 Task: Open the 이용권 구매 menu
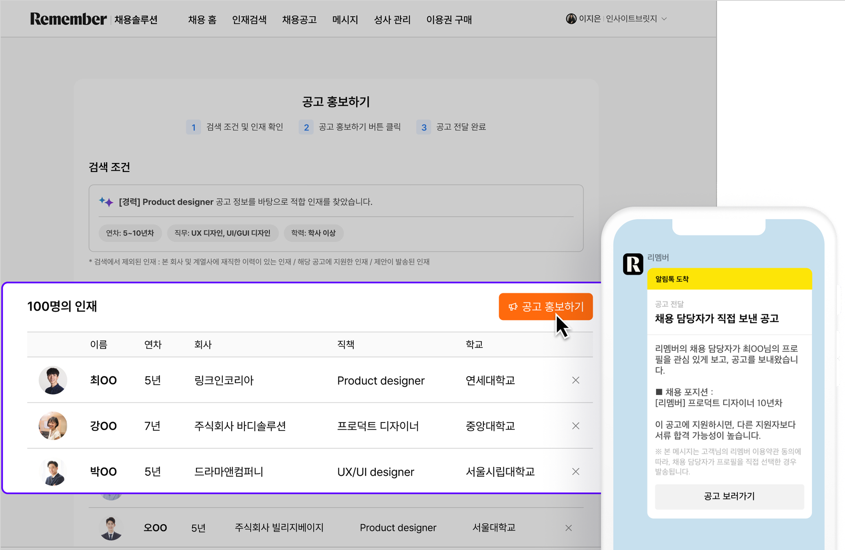pyautogui.click(x=449, y=20)
